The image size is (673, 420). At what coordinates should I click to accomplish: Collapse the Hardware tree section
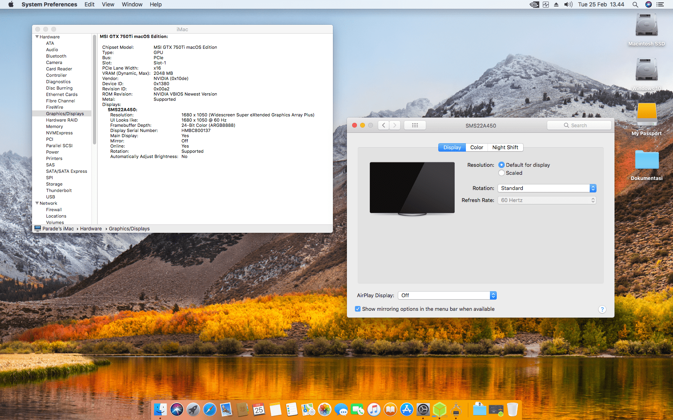37,37
